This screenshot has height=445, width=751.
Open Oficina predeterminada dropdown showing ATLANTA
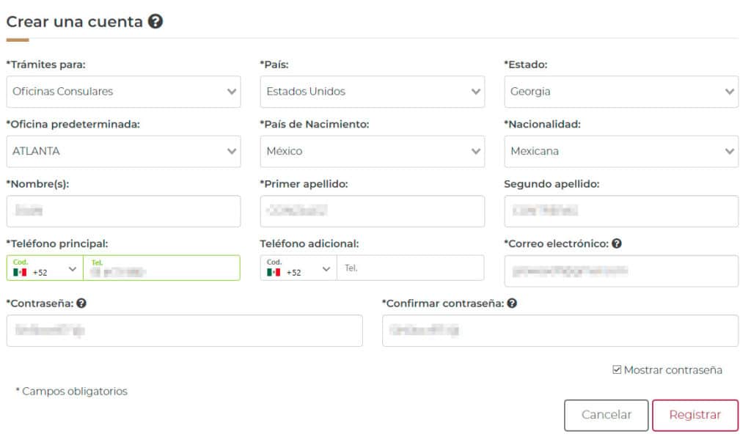point(123,151)
